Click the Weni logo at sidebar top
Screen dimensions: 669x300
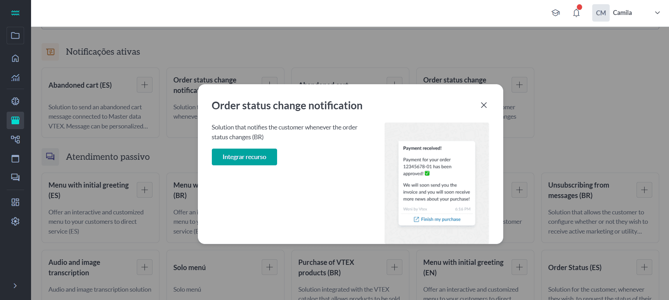(15, 13)
